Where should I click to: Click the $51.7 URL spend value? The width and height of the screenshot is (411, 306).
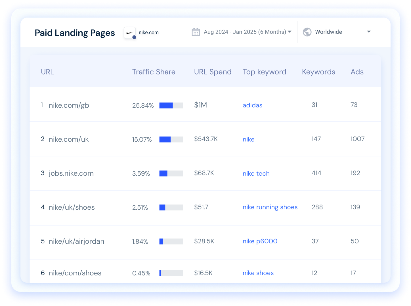pos(201,207)
